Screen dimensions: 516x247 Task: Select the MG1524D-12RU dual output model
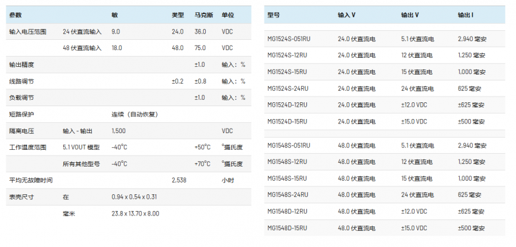pos(287,105)
